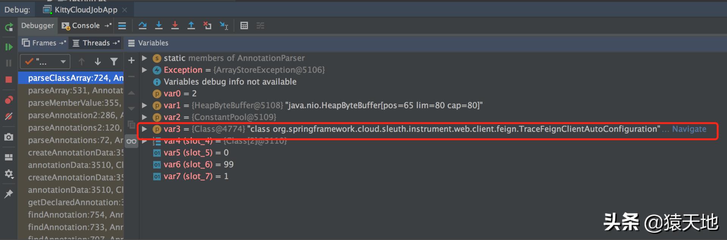
Task: Expand the Exception variable node
Action: pos(144,70)
